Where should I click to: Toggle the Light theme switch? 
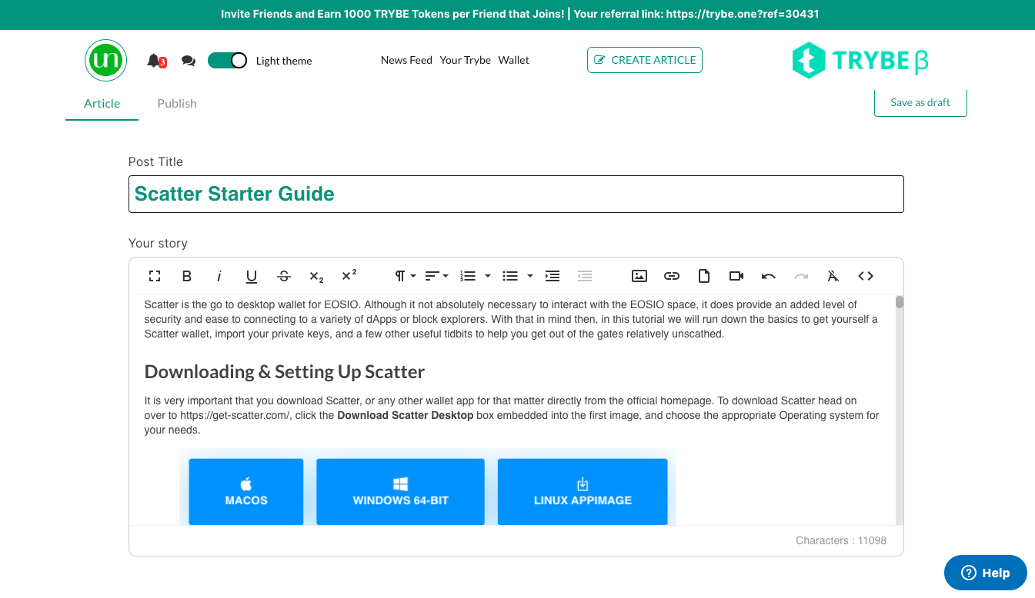coord(227,60)
